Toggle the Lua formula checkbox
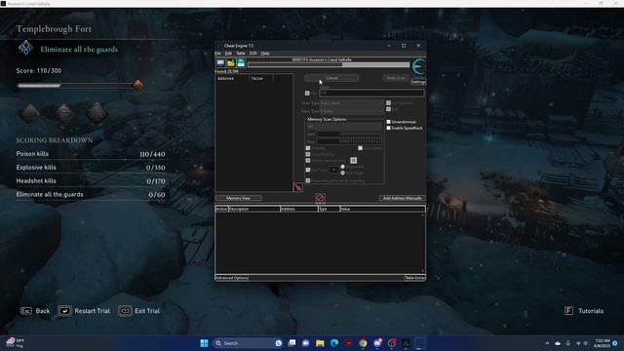Image resolution: width=624 pixels, height=351 pixels. [388, 103]
